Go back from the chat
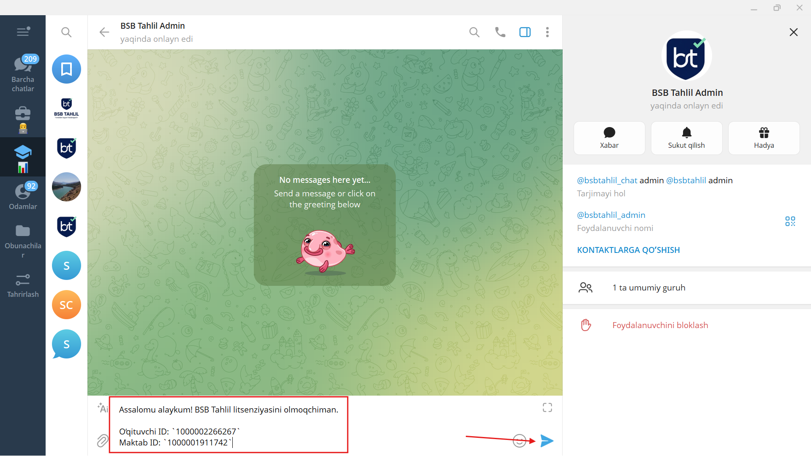The height and width of the screenshot is (456, 811). pyautogui.click(x=104, y=32)
